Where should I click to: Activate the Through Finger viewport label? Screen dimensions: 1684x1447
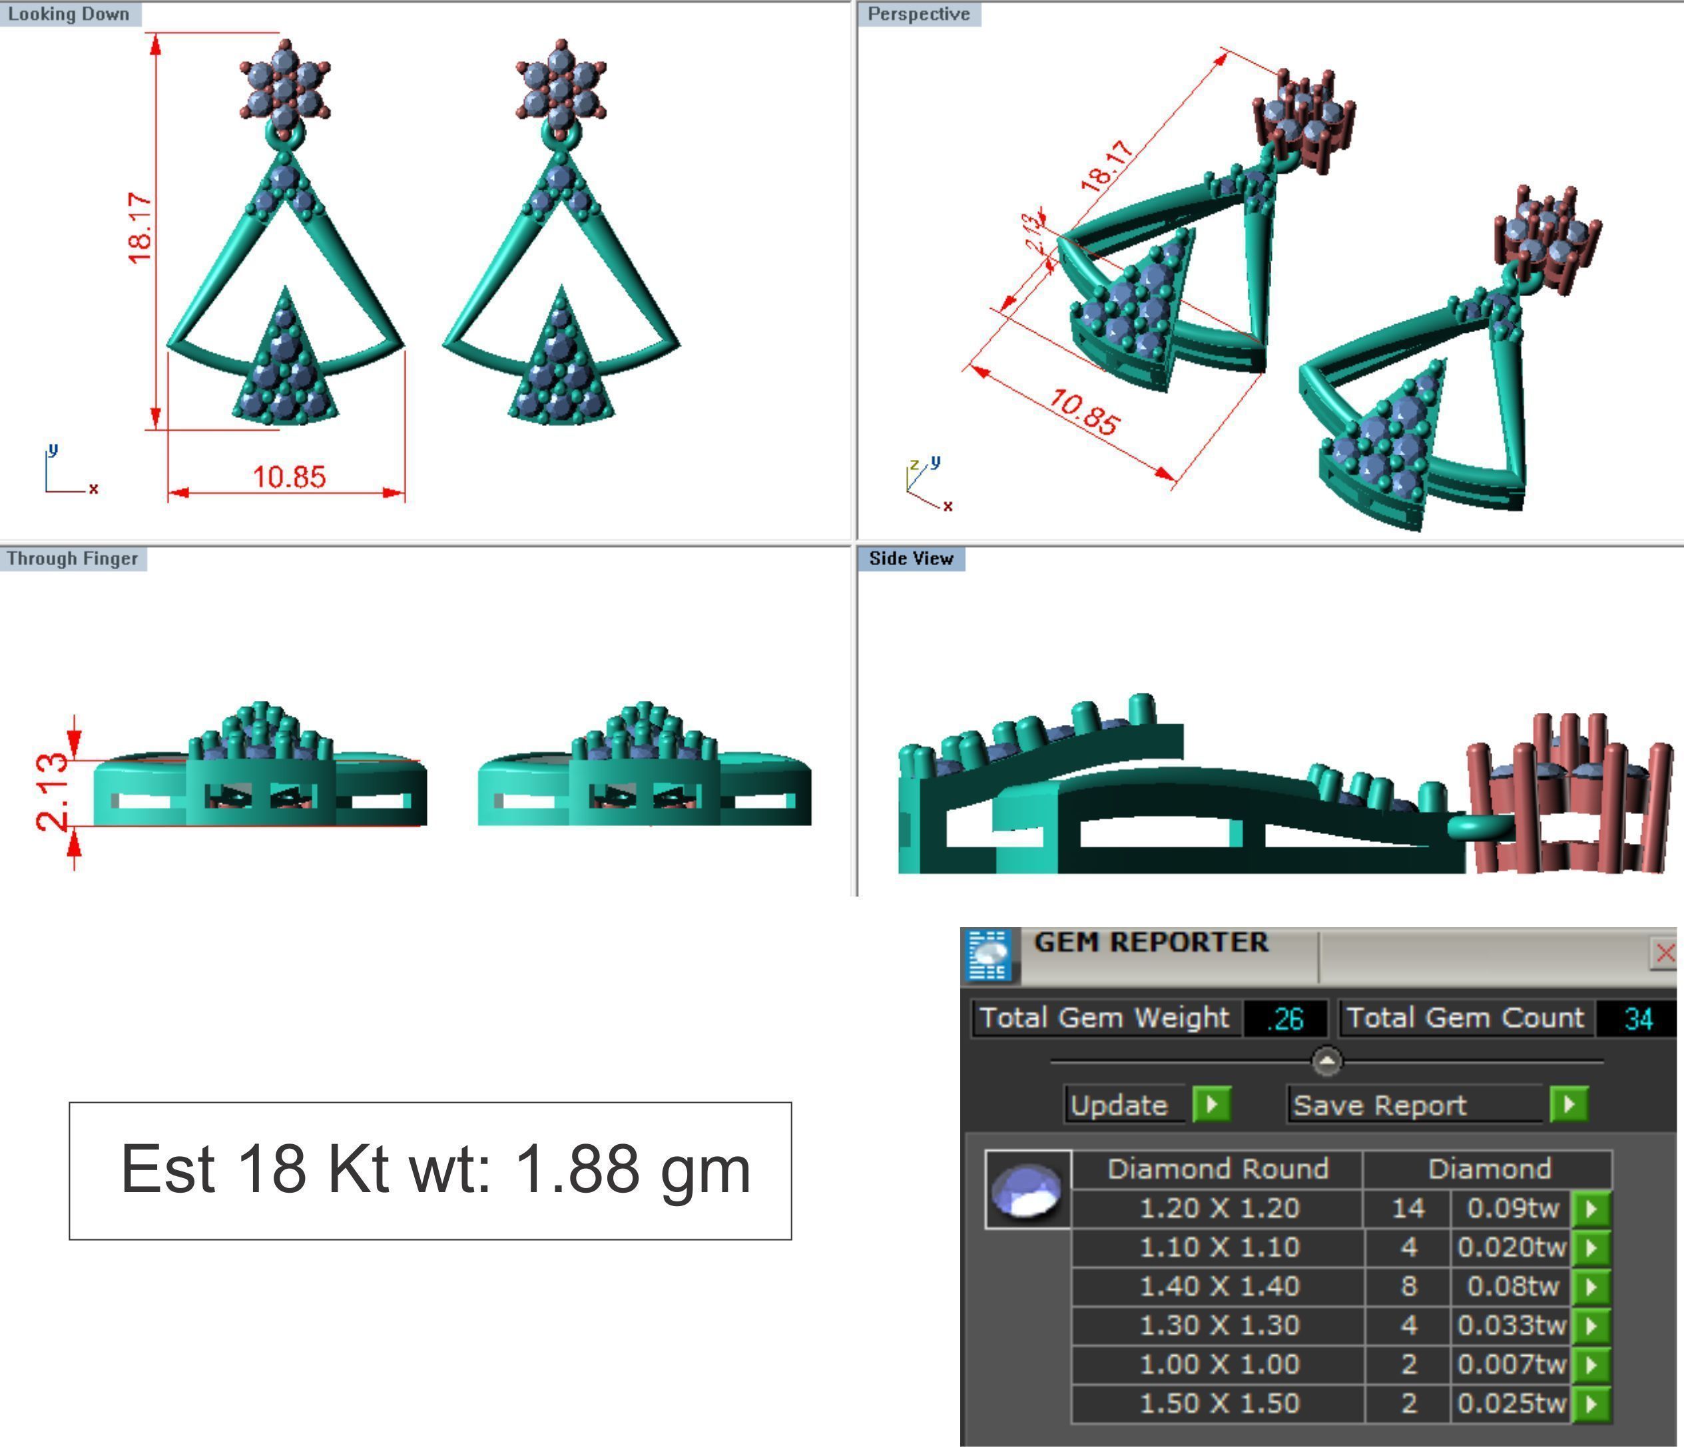73,558
